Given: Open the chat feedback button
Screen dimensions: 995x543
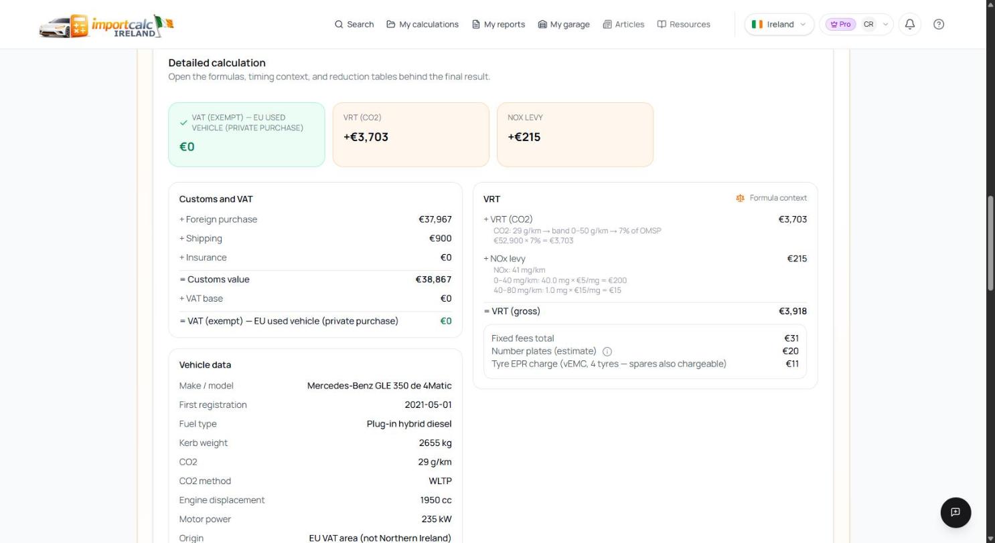Looking at the screenshot, I should pos(955,512).
